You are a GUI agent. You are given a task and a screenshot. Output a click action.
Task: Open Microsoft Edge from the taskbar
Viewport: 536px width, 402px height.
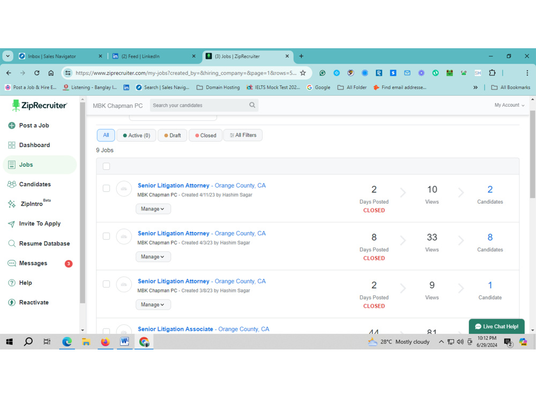pyautogui.click(x=66, y=341)
